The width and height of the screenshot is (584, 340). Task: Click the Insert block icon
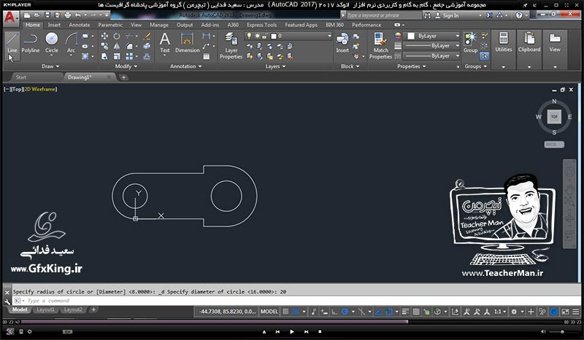pos(342,43)
